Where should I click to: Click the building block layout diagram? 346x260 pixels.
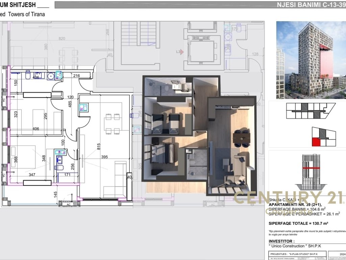tap(311, 111)
